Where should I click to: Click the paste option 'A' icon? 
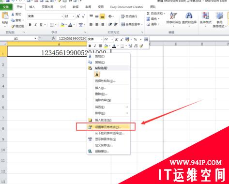(97, 75)
